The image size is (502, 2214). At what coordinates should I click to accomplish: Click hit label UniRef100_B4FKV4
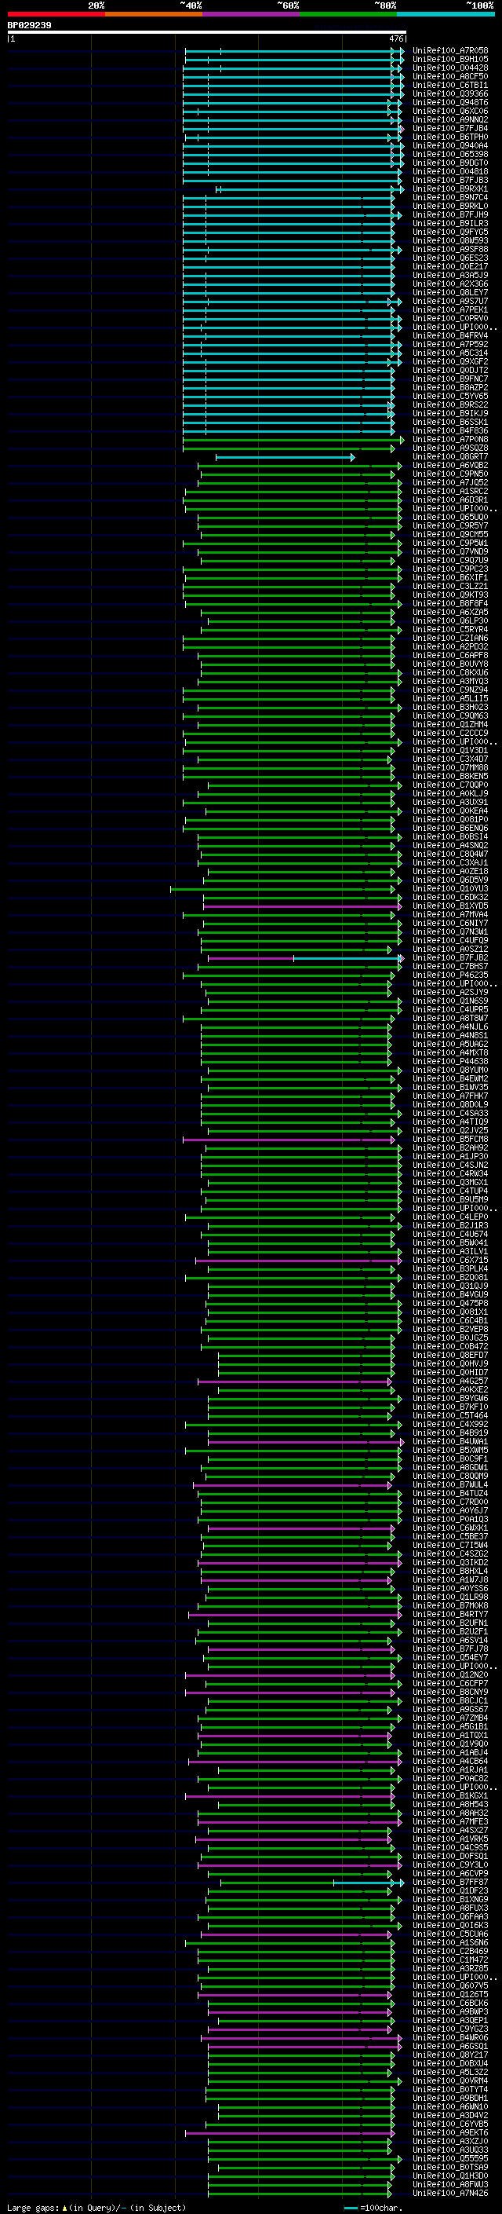click(x=450, y=336)
